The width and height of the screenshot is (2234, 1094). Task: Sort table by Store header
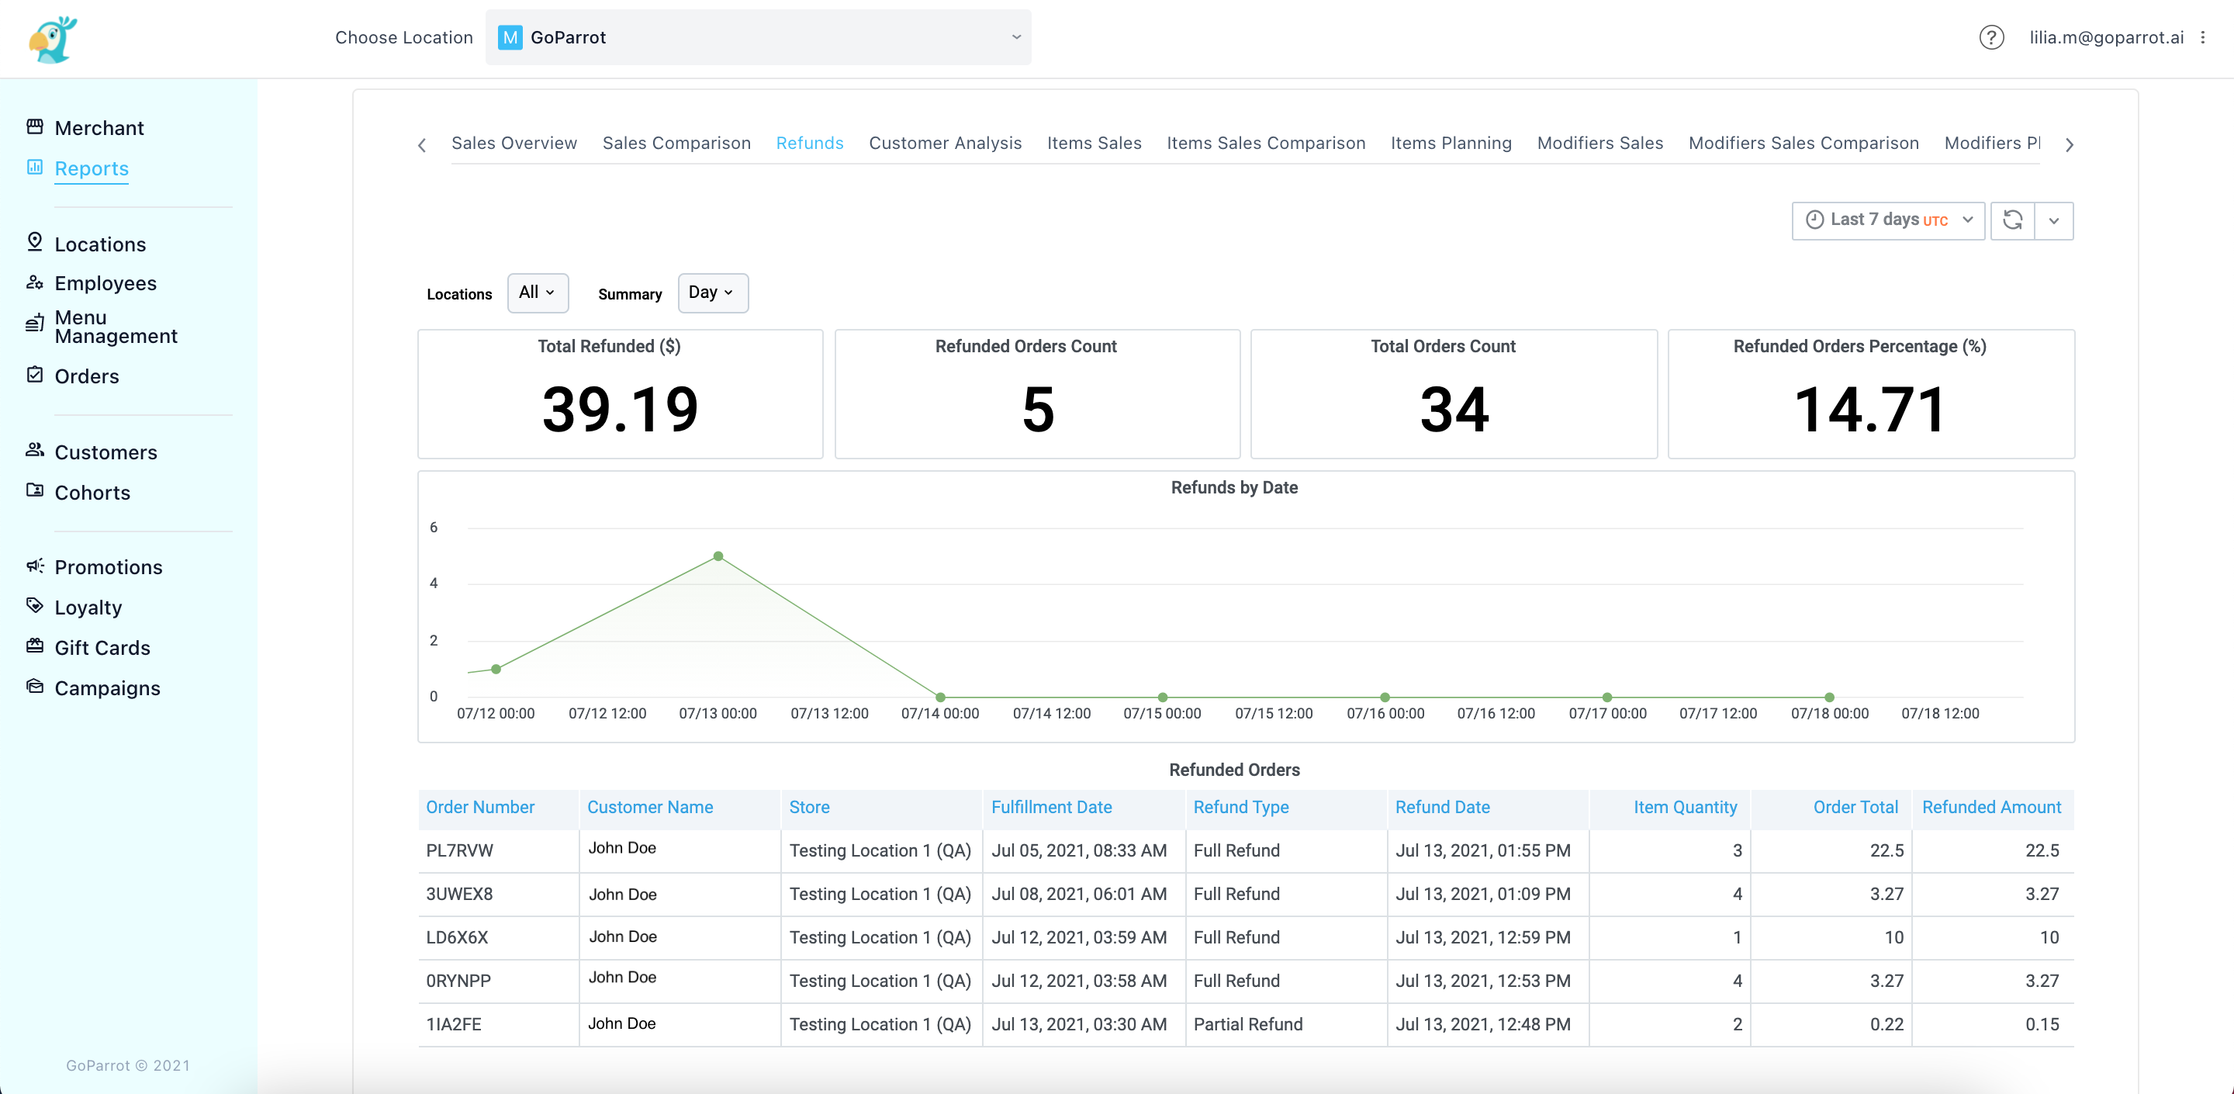809,807
